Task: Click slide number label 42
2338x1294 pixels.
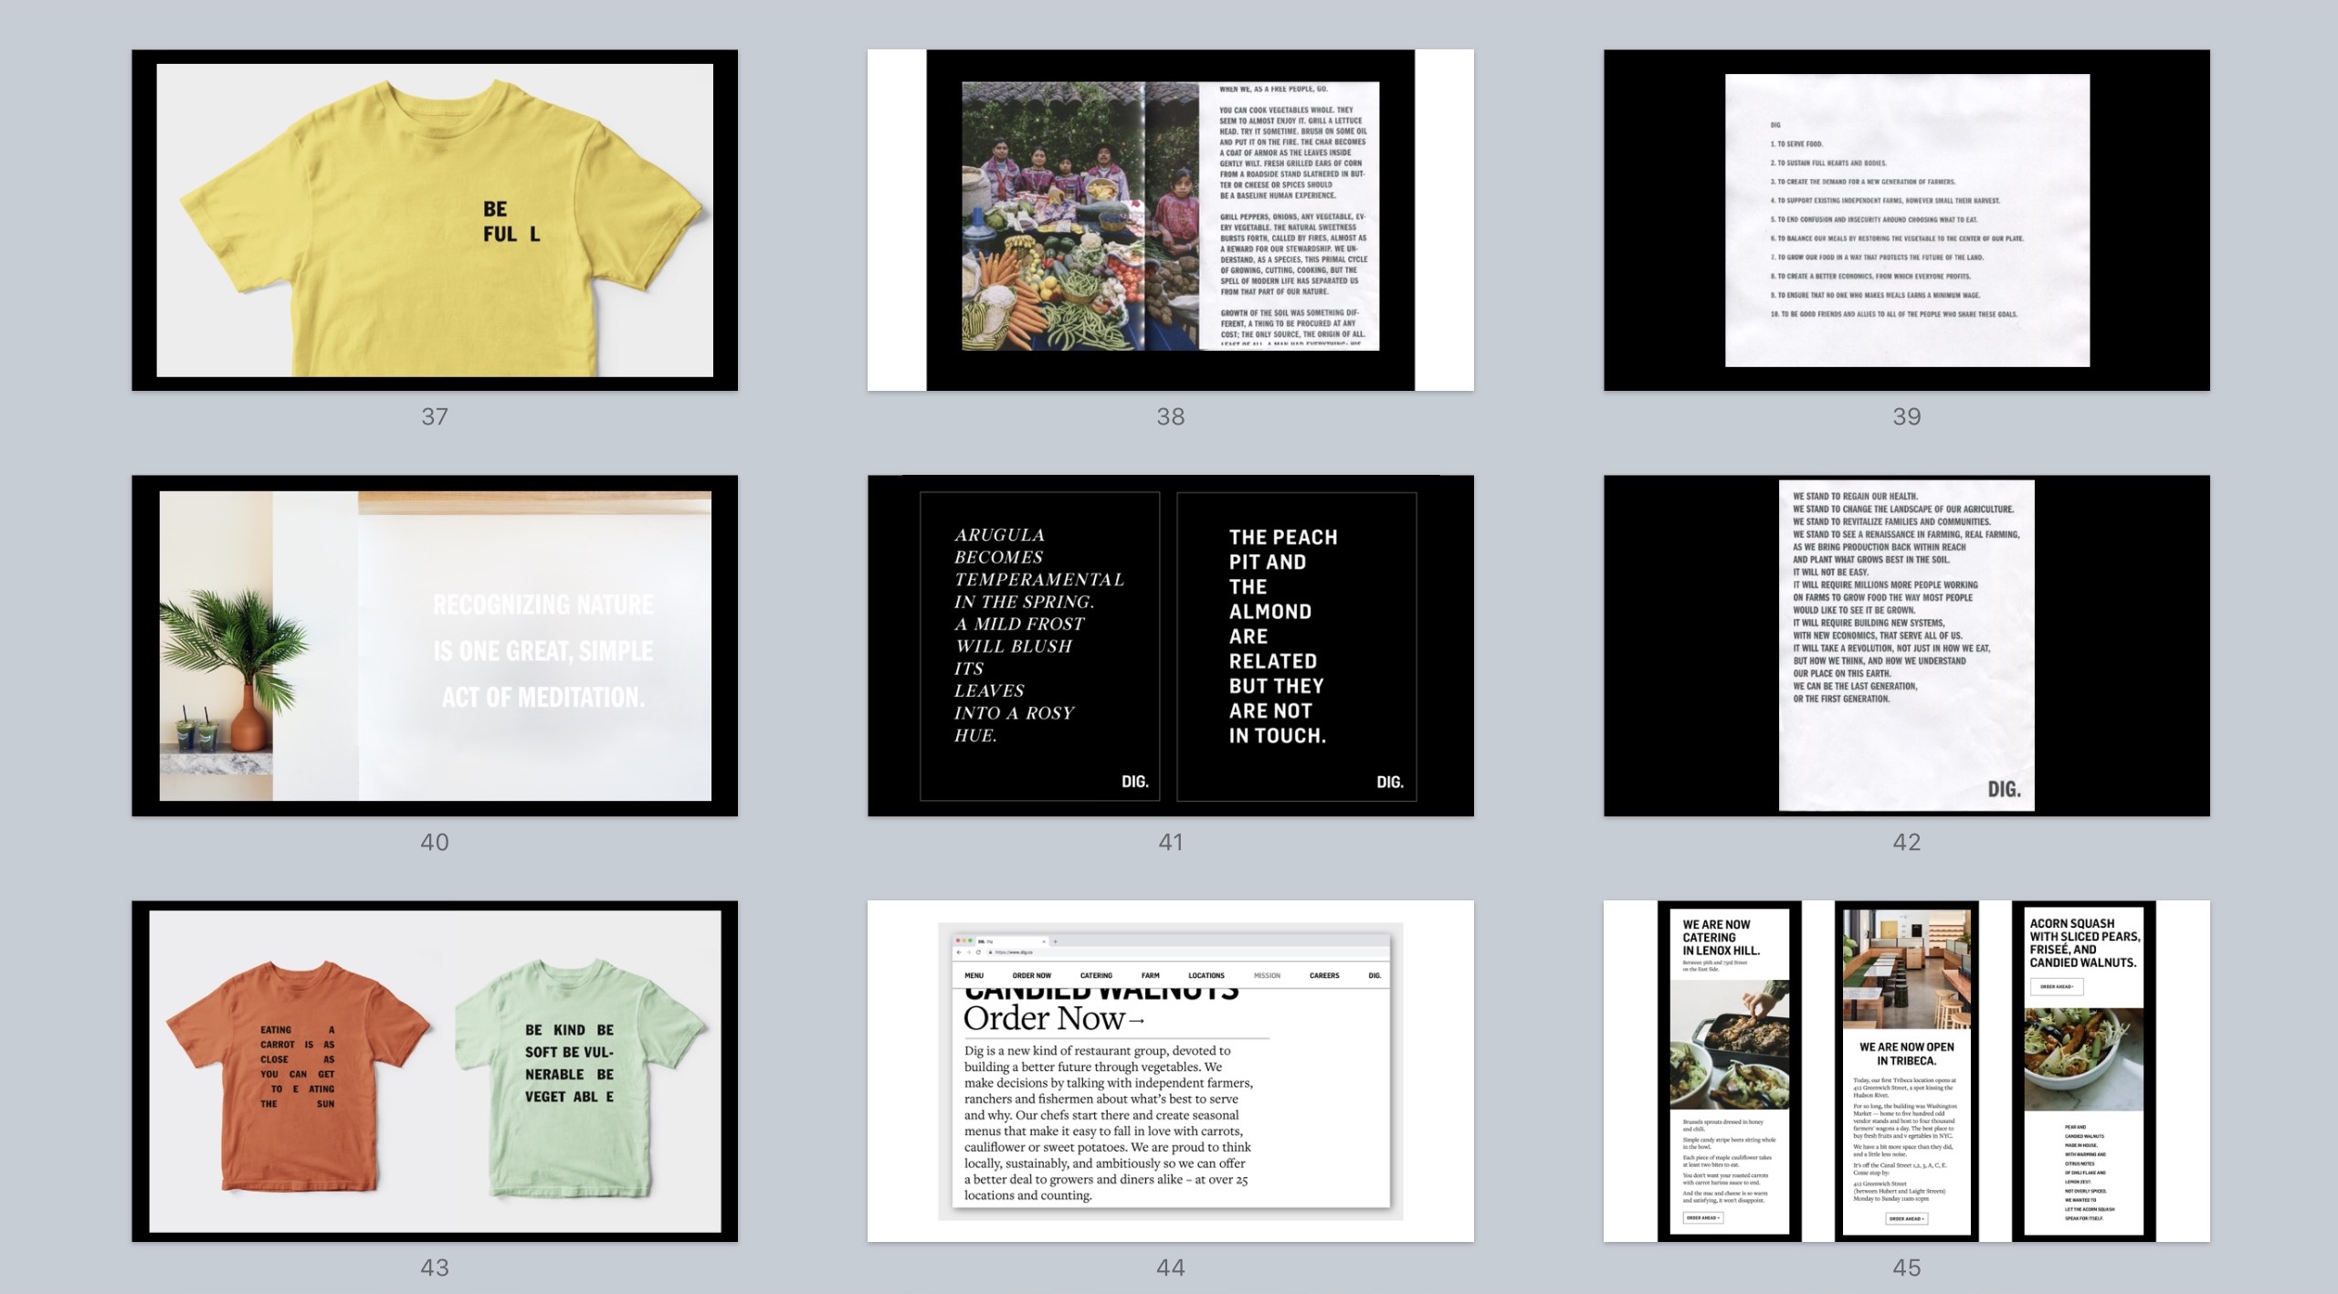Action: tap(1907, 842)
